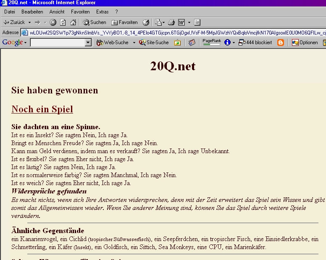Open the Web-Suche dropdown arrow

(x=134, y=42)
